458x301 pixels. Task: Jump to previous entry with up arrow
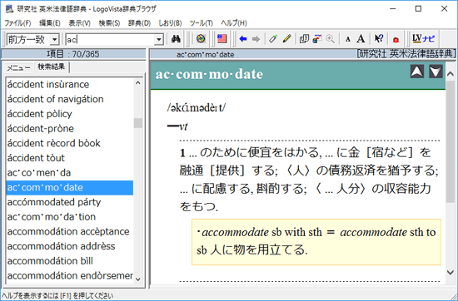pyautogui.click(x=417, y=72)
